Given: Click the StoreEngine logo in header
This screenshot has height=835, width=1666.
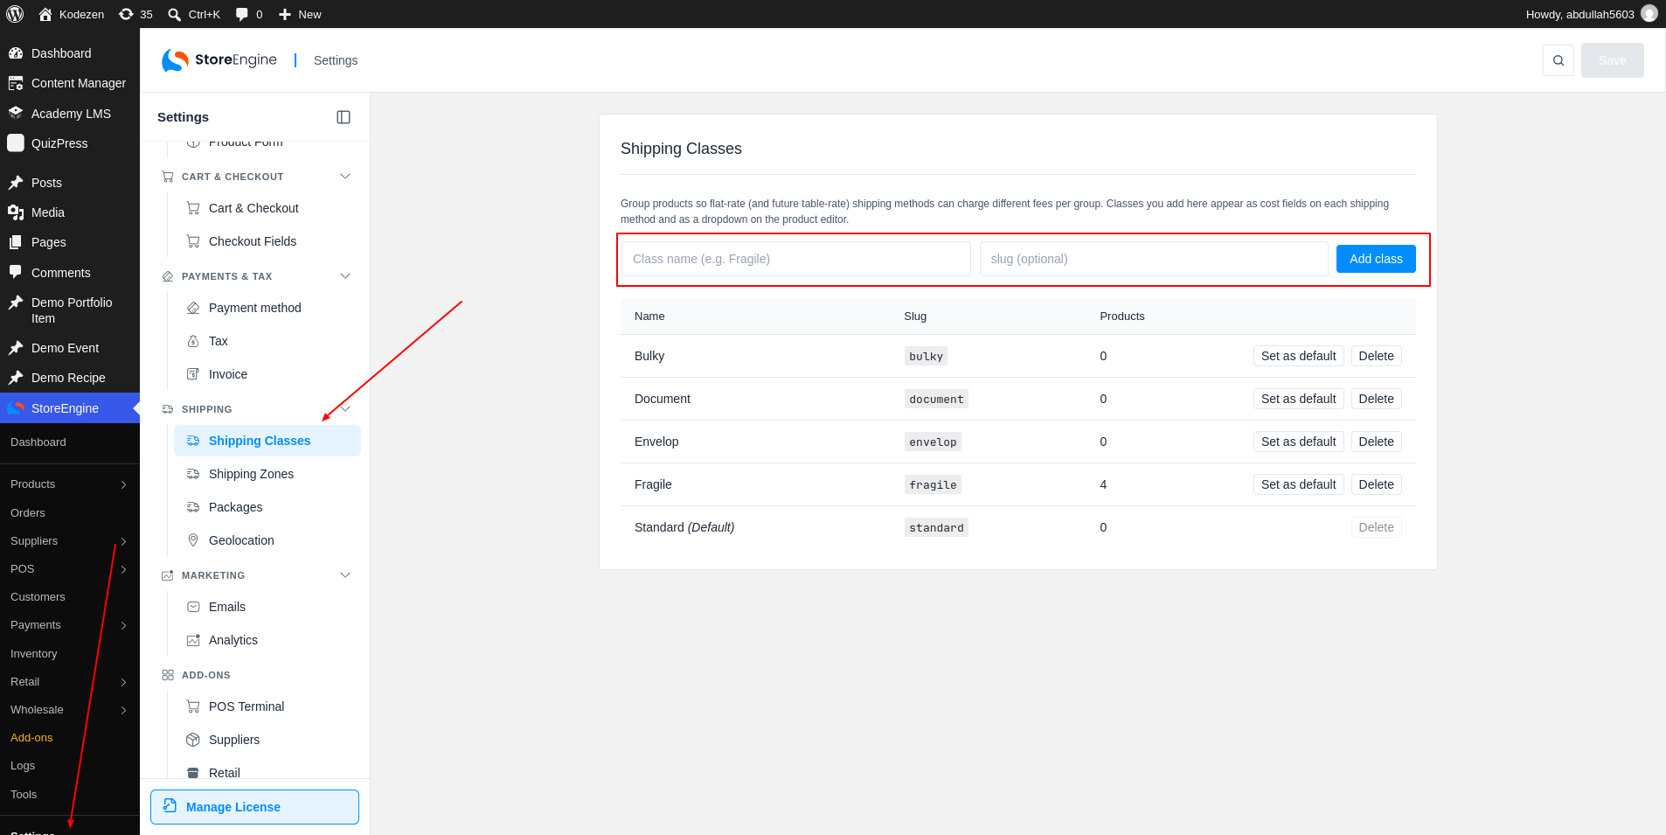Looking at the screenshot, I should click(x=219, y=60).
